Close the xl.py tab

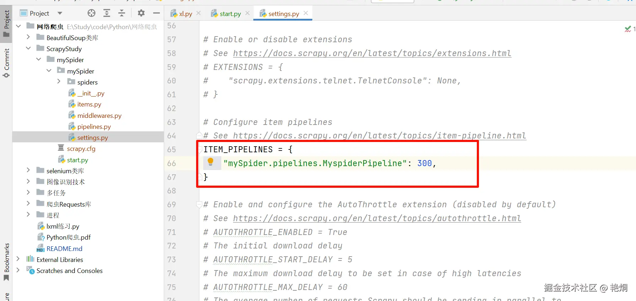[x=199, y=13]
